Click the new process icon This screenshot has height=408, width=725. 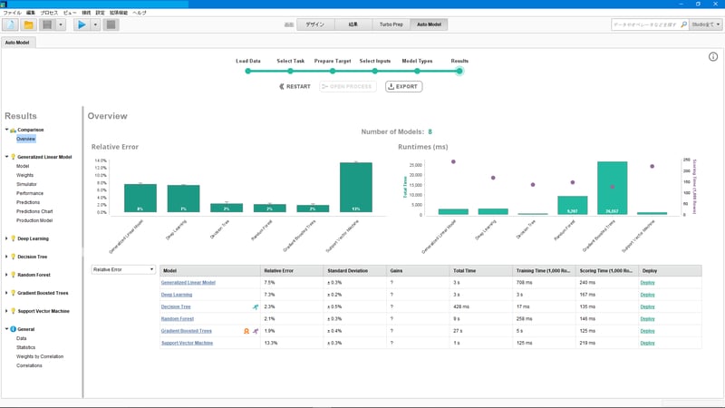coord(11,24)
